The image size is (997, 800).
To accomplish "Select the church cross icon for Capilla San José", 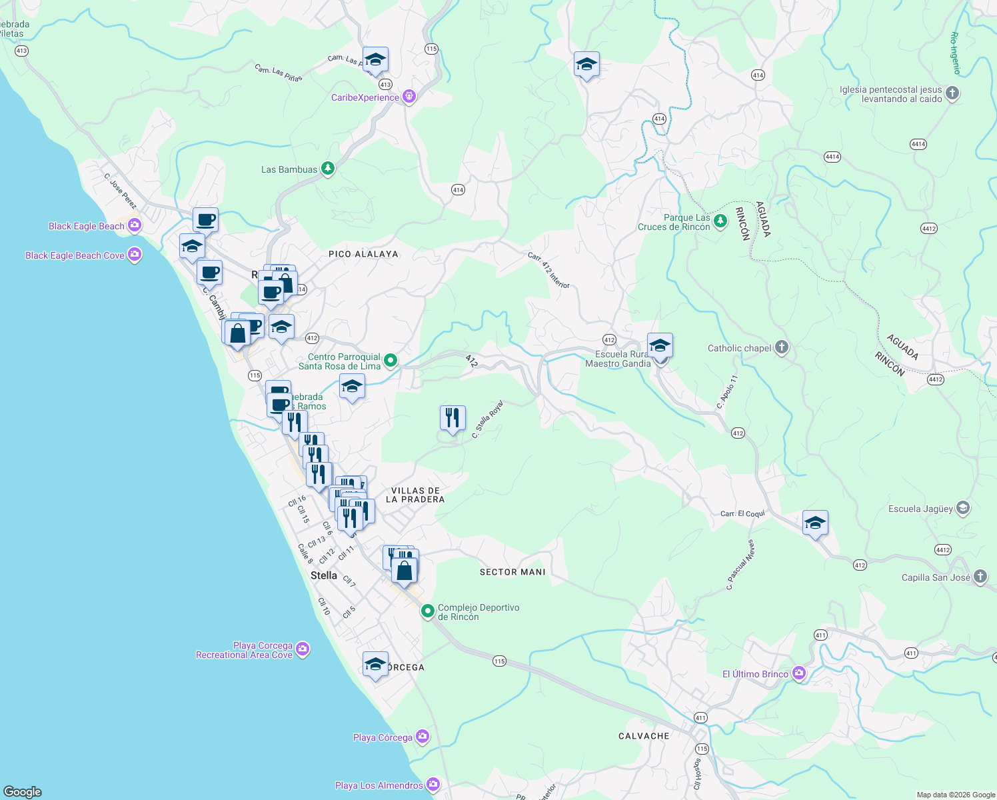I will [x=980, y=577].
